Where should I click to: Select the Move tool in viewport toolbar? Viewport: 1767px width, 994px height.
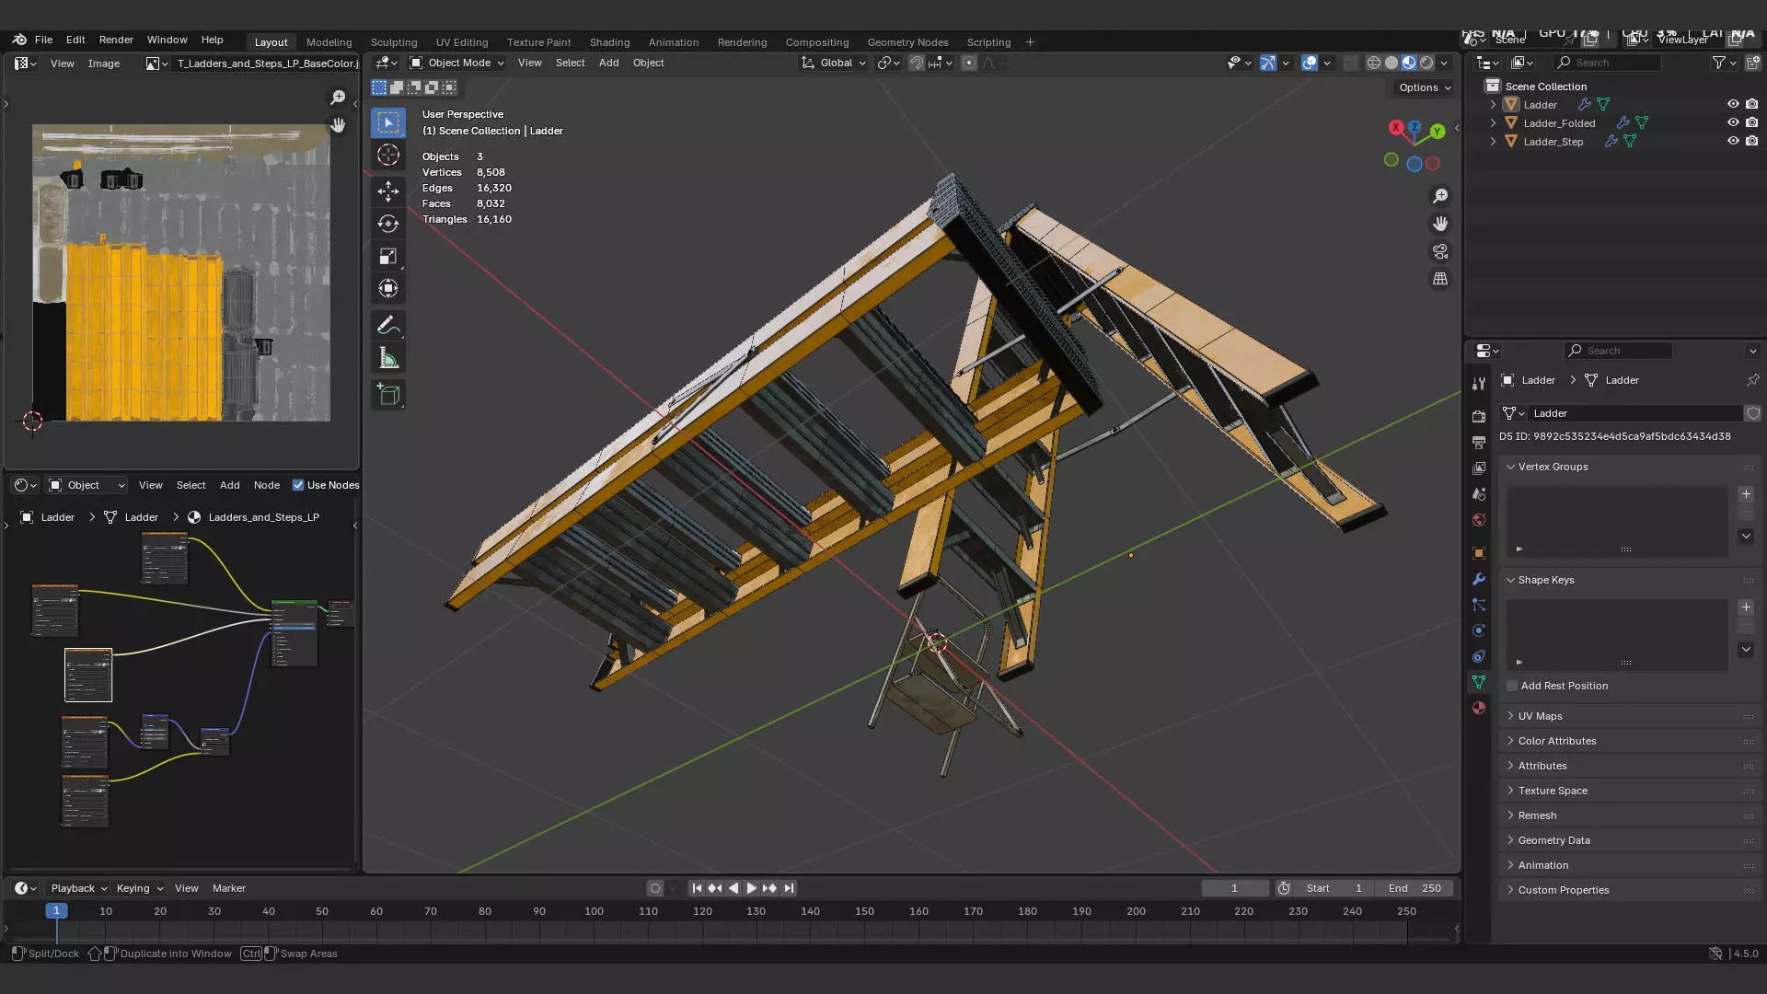(x=387, y=191)
